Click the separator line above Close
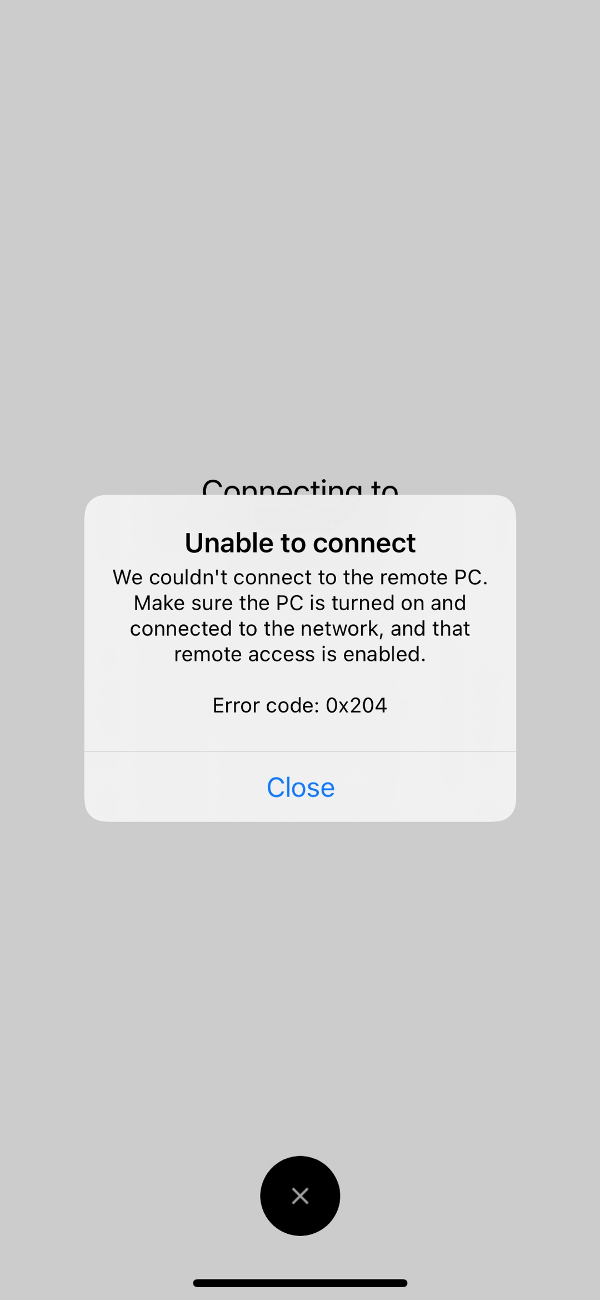Image resolution: width=600 pixels, height=1300 pixels. [x=300, y=751]
